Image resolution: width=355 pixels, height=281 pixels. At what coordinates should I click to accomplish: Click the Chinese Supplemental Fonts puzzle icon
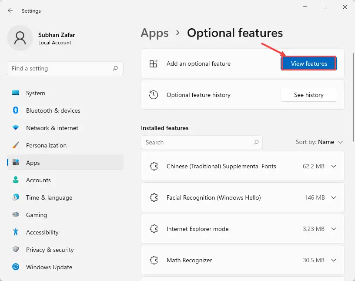154,166
